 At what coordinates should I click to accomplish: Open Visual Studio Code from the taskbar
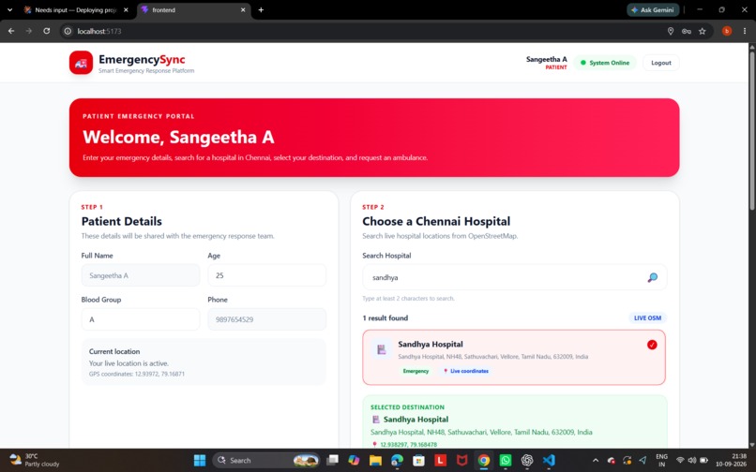click(549, 461)
